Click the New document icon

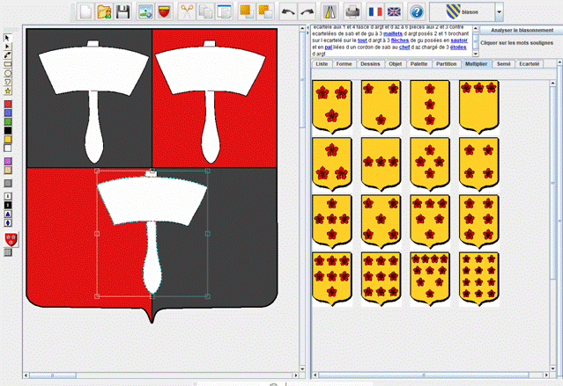coord(86,11)
